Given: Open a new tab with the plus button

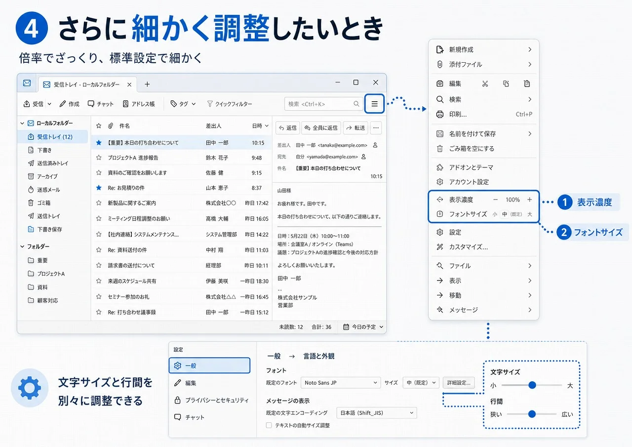Looking at the screenshot, I should (147, 84).
